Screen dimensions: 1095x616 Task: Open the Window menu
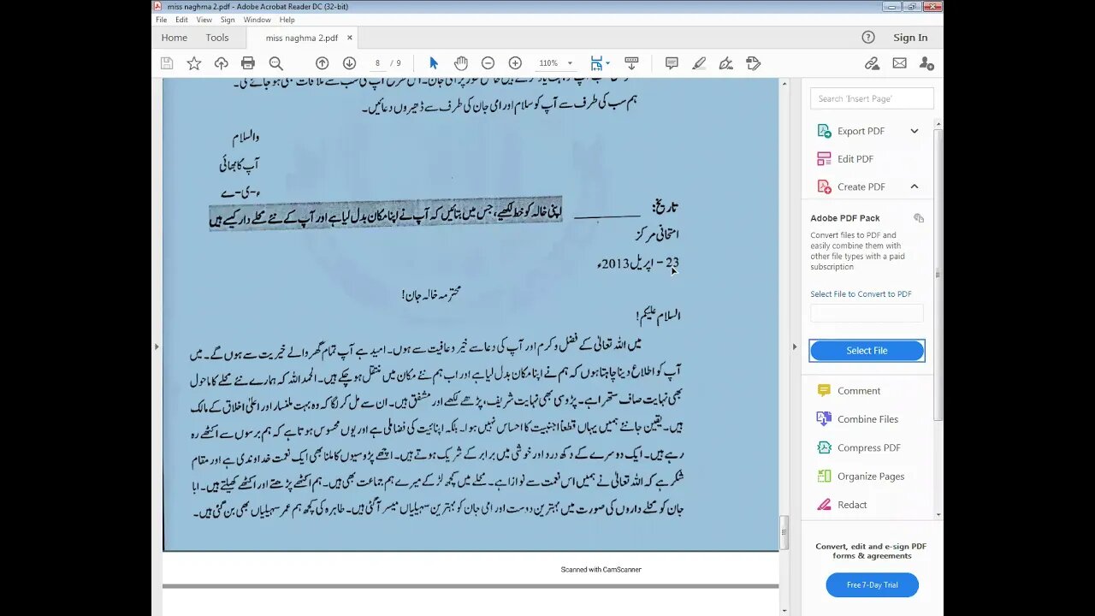[257, 20]
